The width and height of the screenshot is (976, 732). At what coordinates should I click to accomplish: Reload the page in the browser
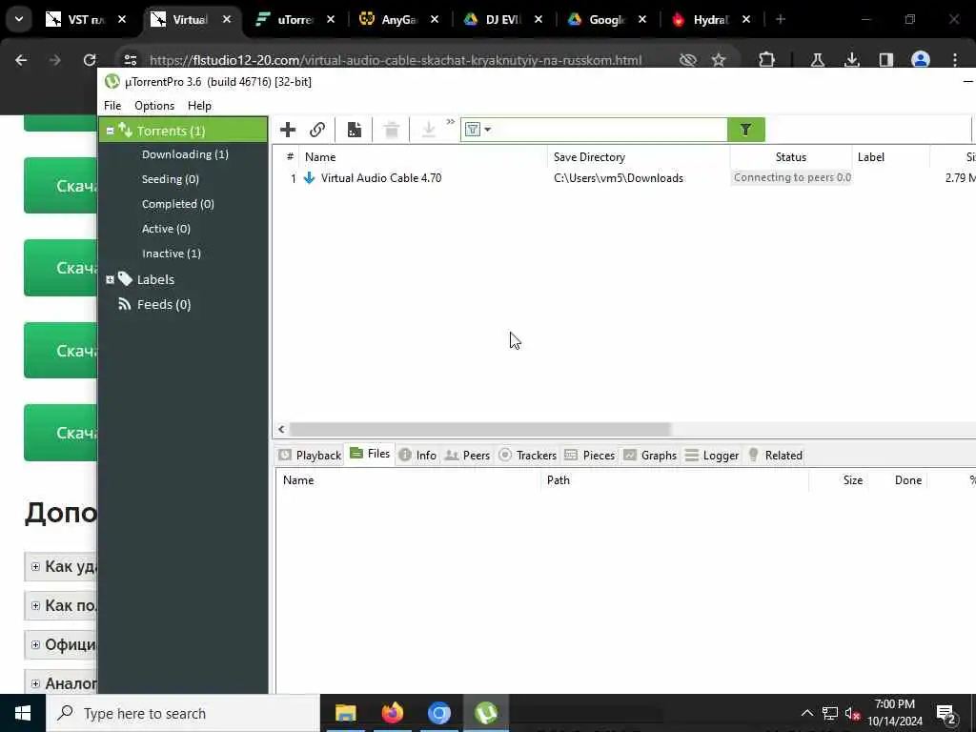tap(90, 60)
